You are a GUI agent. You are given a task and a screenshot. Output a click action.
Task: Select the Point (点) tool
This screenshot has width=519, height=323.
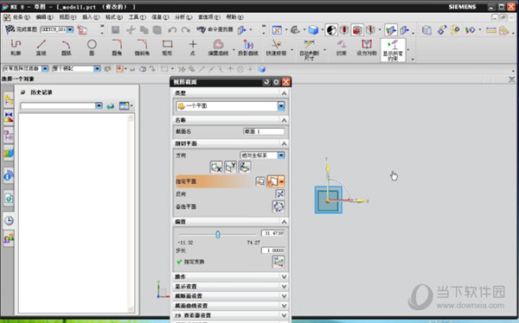pos(193,47)
